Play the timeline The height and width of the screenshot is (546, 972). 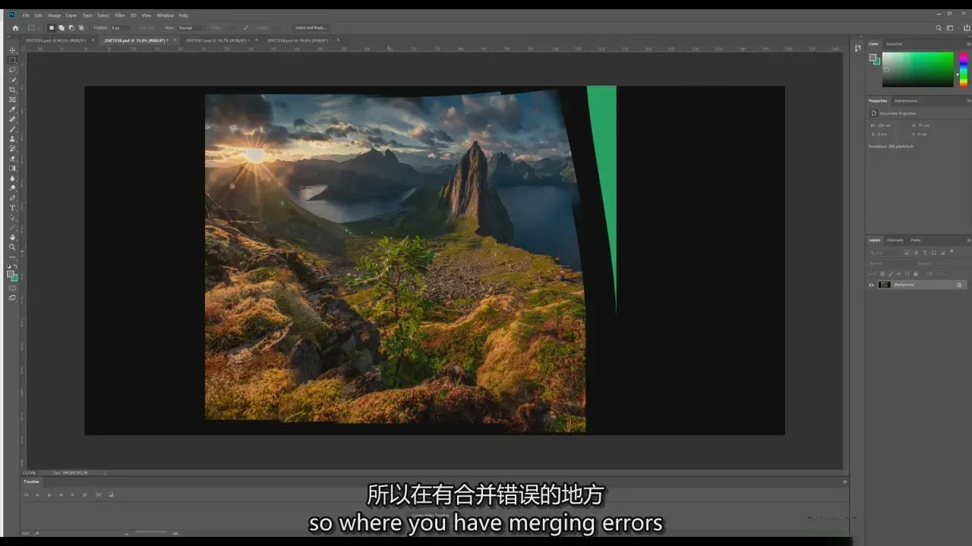pos(49,494)
